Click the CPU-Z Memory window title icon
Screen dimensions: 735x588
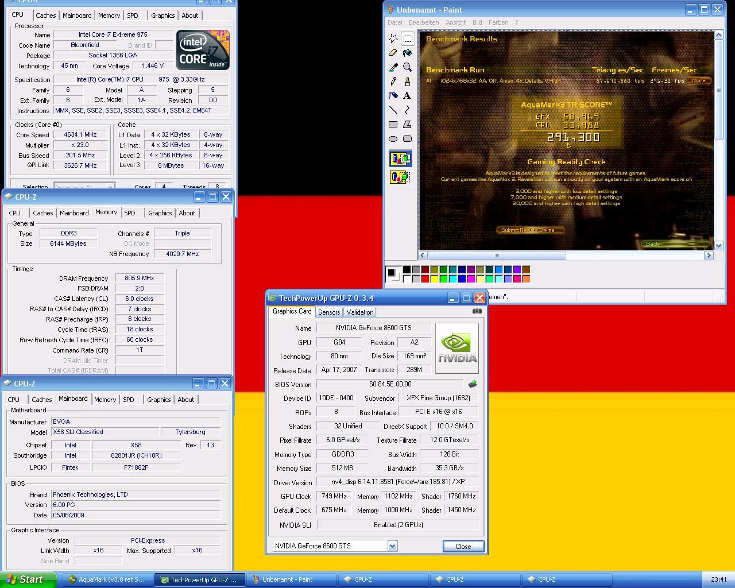[x=9, y=197]
